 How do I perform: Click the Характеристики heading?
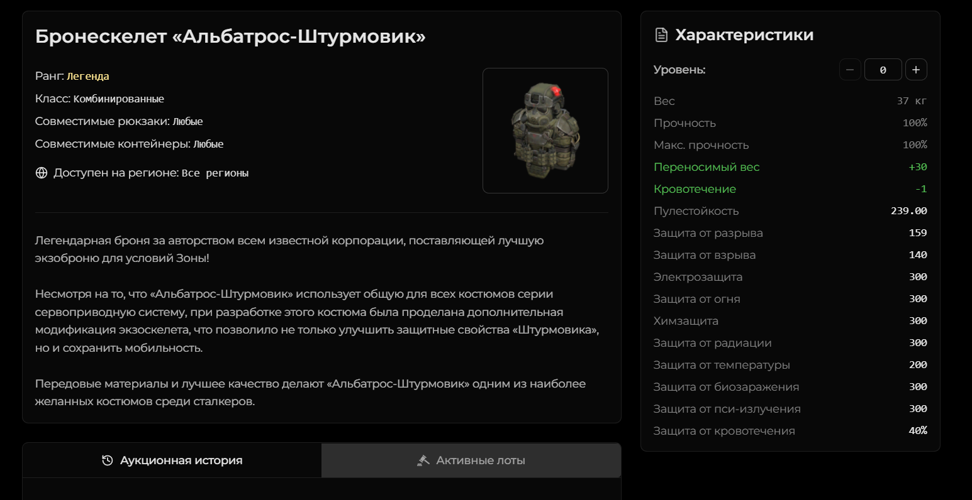[x=744, y=35]
